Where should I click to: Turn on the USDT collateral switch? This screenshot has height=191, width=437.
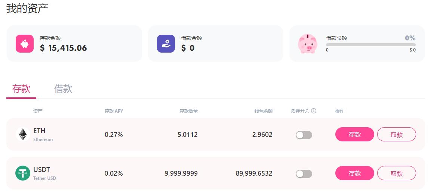tap(304, 174)
